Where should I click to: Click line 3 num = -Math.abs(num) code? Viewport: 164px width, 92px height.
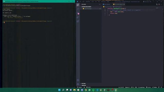tap(117, 12)
